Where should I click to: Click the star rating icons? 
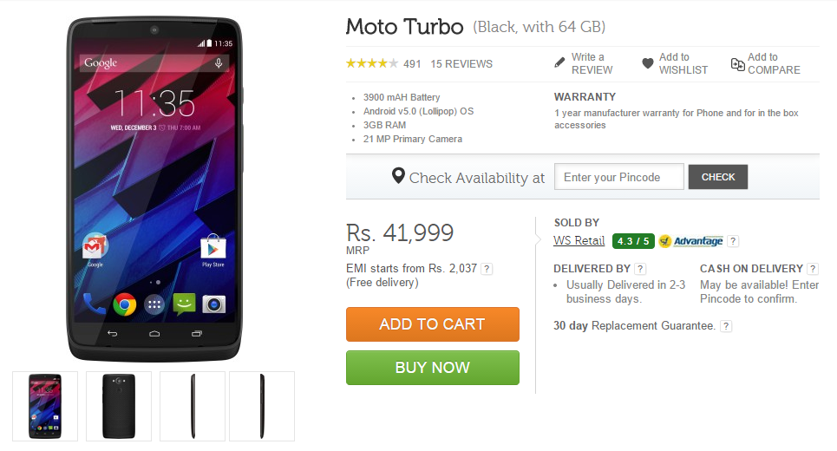pos(371,63)
